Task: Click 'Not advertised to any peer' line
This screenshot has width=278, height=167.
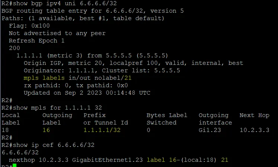Action: click(57, 33)
